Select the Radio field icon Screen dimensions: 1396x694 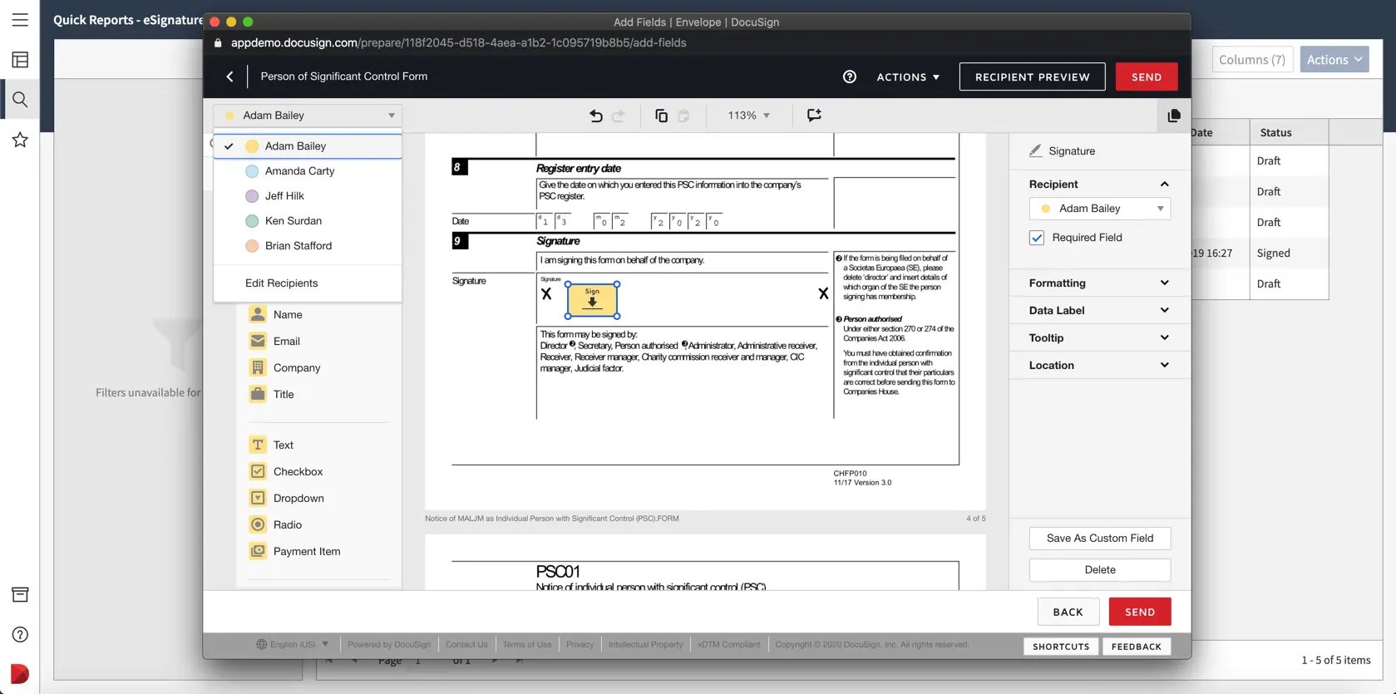258,524
